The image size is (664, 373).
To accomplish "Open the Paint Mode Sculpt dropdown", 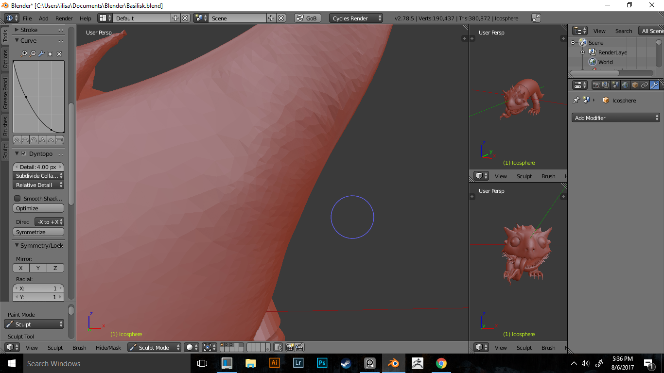I will pyautogui.click(x=34, y=324).
